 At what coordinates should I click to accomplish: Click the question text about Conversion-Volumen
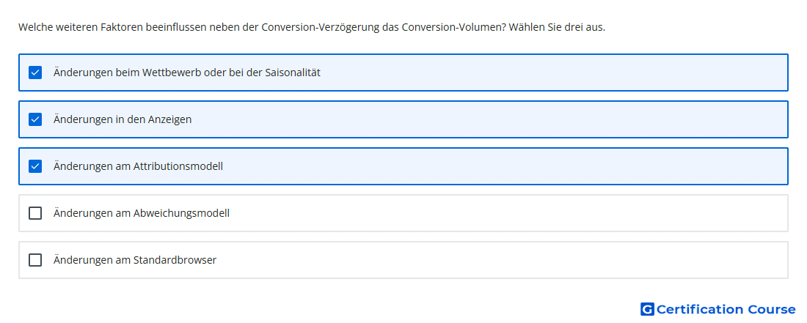[311, 27]
